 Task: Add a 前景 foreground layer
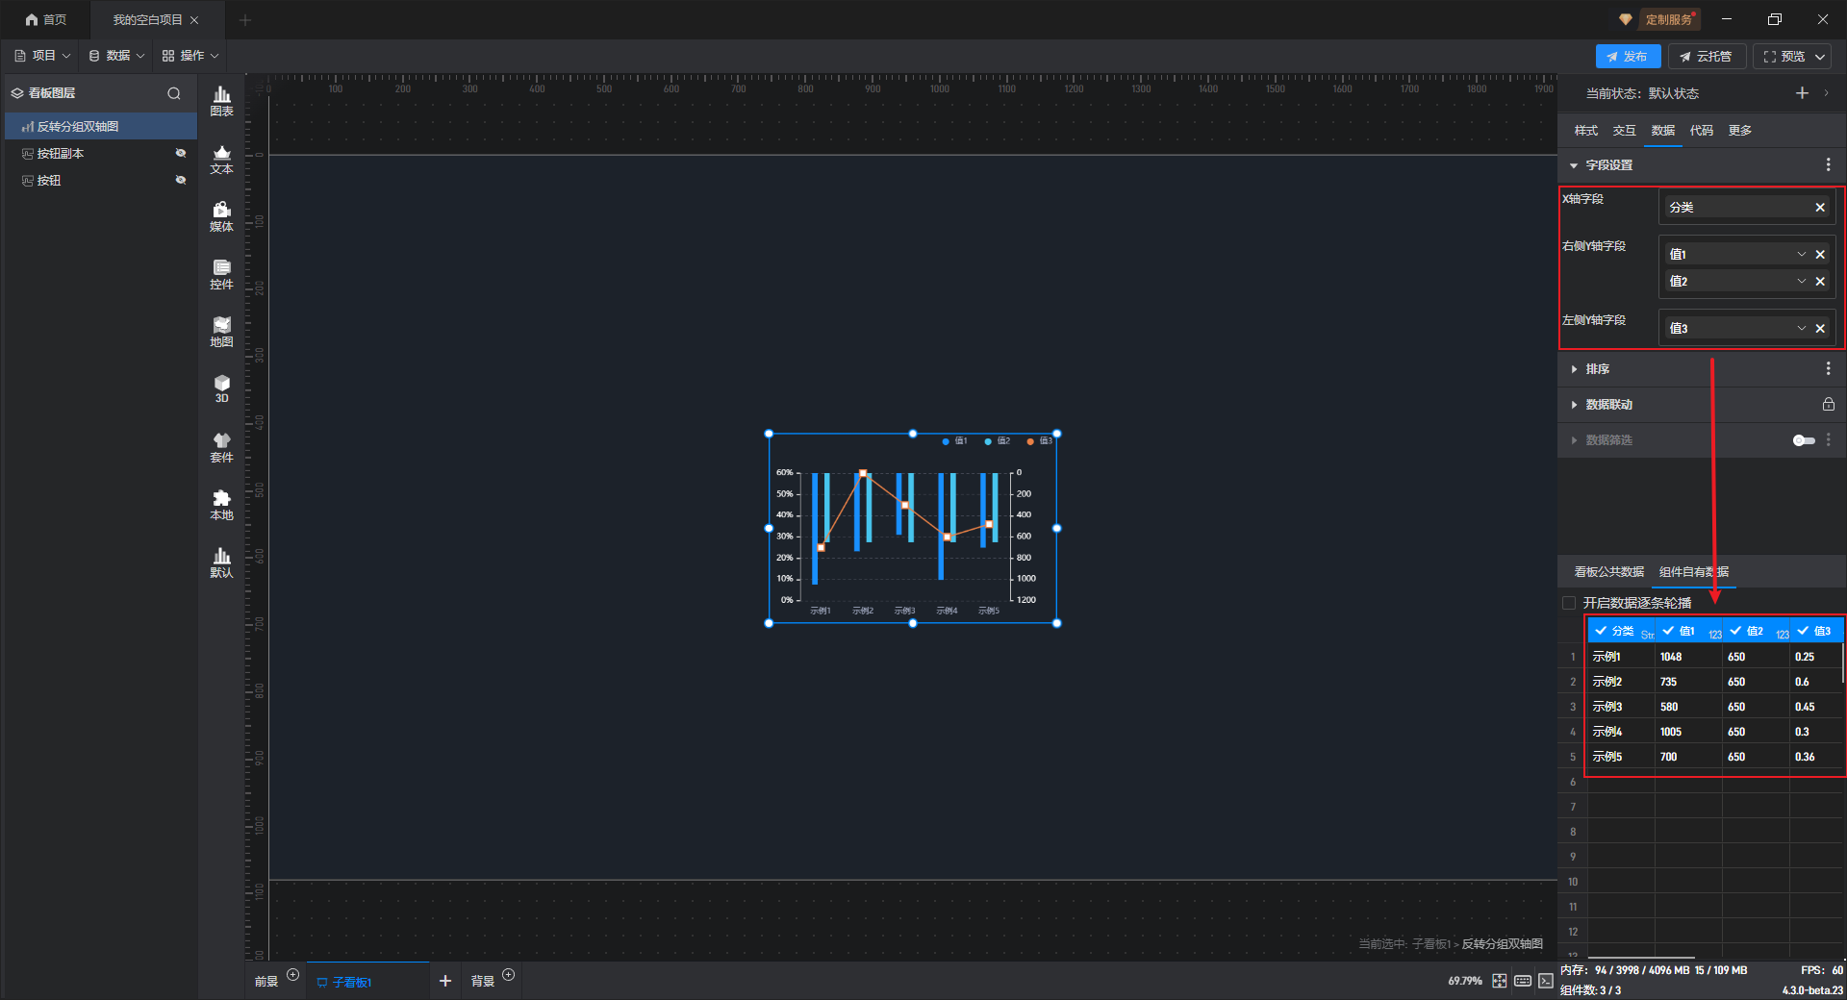[x=293, y=975]
